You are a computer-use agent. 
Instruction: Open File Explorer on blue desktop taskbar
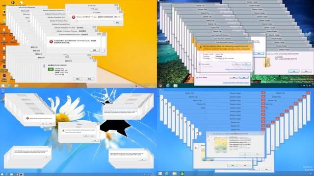pyautogui.click(x=175, y=174)
